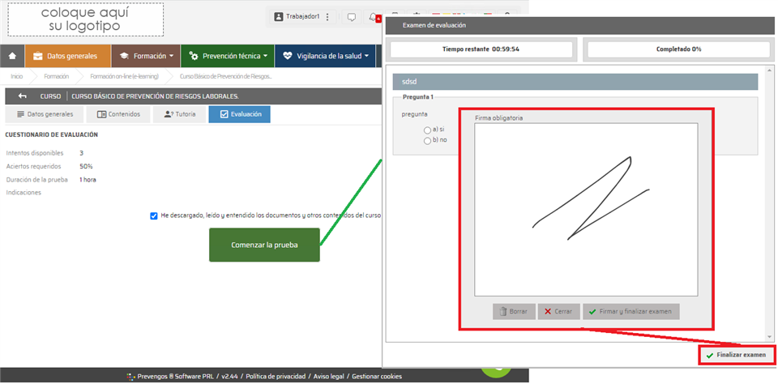Image resolution: width=778 pixels, height=384 pixels.
Task: Click the 'Examen de evaluación' dialog title
Action: [x=434, y=25]
